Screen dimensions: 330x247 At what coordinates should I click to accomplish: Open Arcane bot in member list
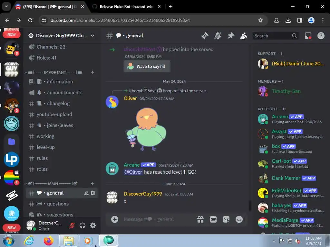(291, 119)
